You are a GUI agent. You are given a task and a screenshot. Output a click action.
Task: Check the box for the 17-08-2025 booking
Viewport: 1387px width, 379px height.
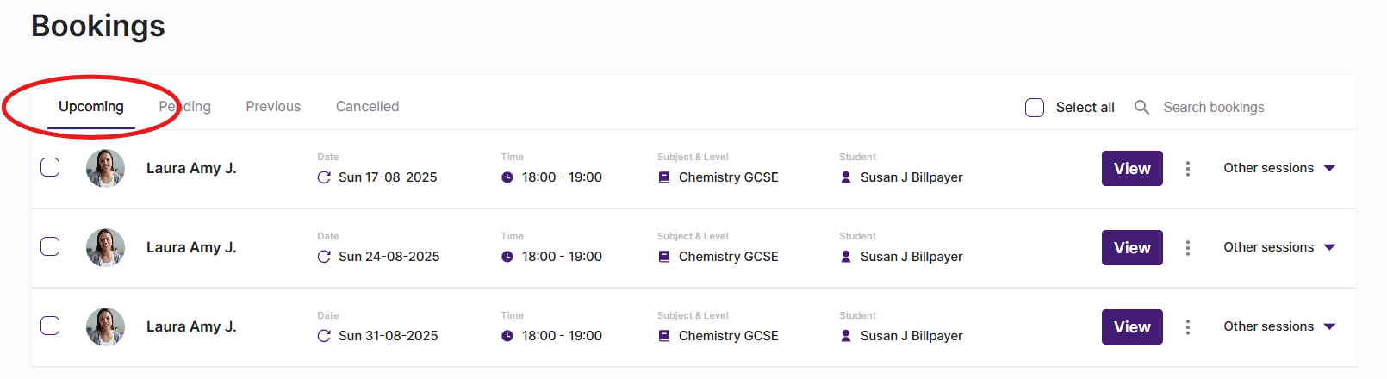coord(50,167)
